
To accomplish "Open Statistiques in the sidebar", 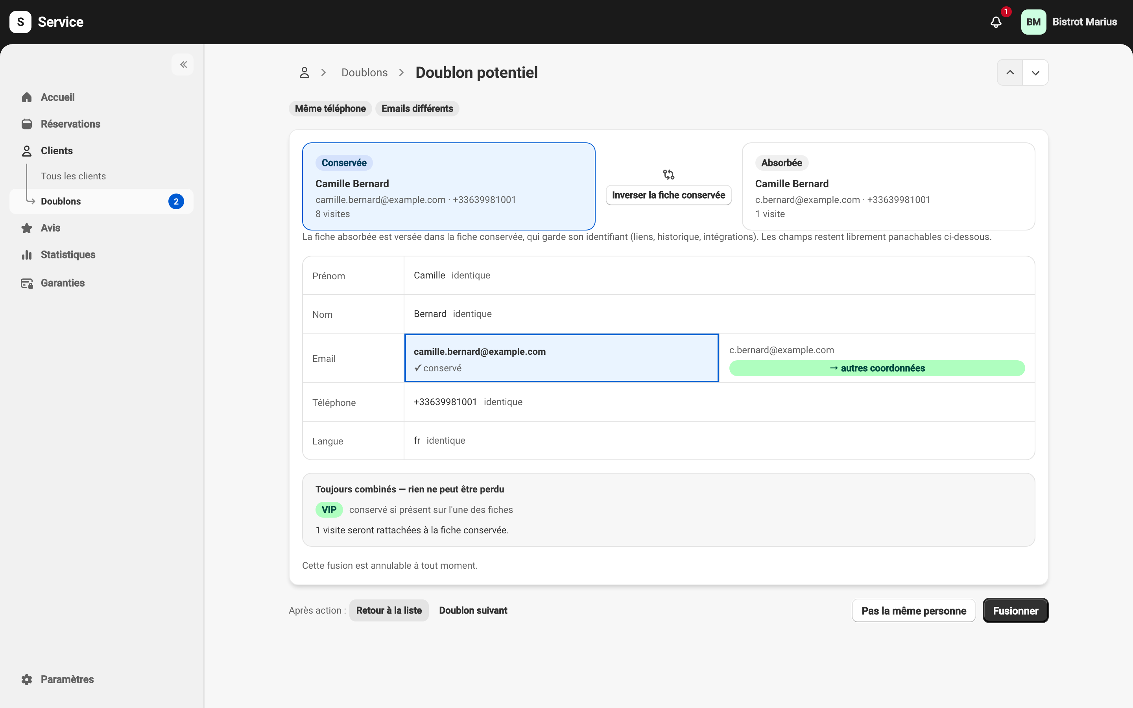I will (x=101, y=255).
